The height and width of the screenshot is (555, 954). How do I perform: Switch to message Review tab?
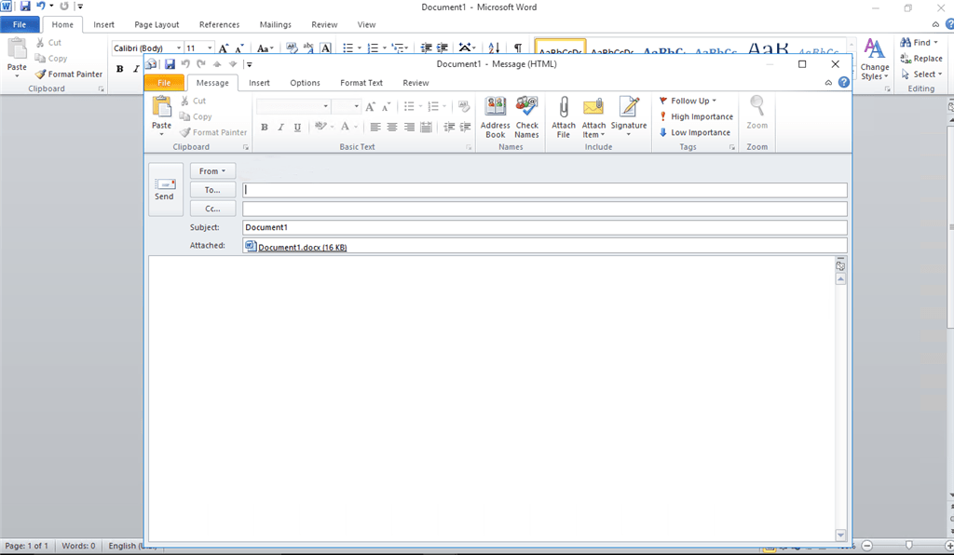point(416,83)
